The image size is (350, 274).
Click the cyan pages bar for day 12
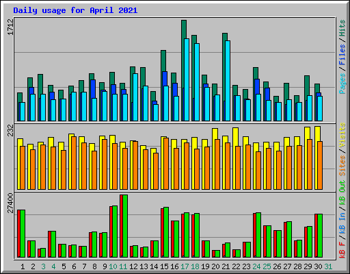coord(135,97)
